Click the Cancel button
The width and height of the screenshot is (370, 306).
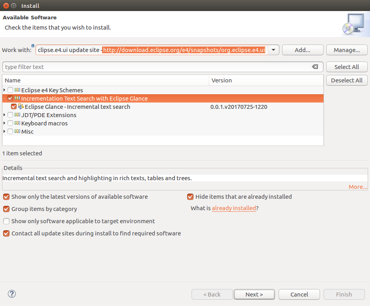tap(299, 295)
